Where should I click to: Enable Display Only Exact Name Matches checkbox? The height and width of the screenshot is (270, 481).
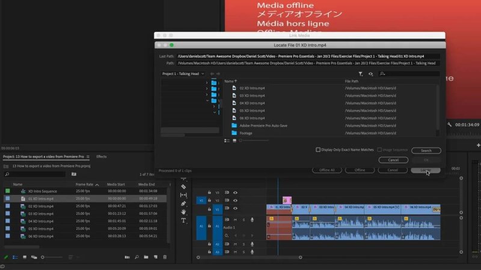coord(318,149)
